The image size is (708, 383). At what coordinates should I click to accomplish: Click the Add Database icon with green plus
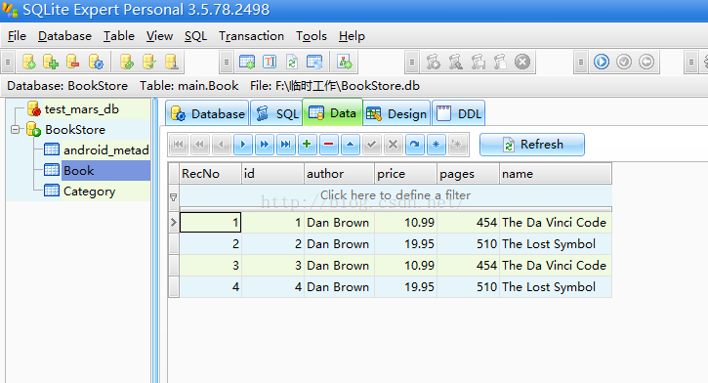pos(51,62)
